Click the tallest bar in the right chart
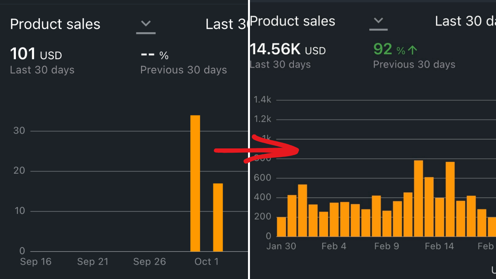 click(418, 198)
